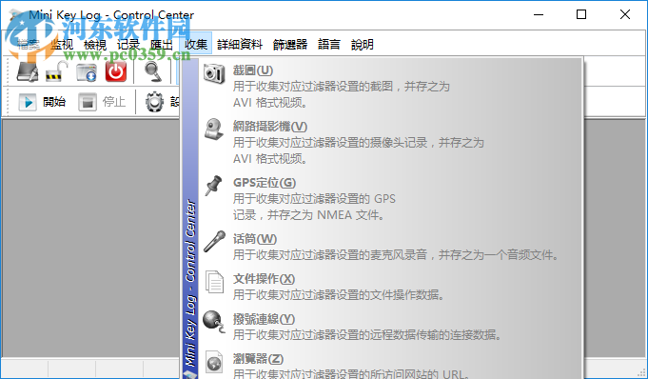Open the 记录 menu

pyautogui.click(x=128, y=44)
